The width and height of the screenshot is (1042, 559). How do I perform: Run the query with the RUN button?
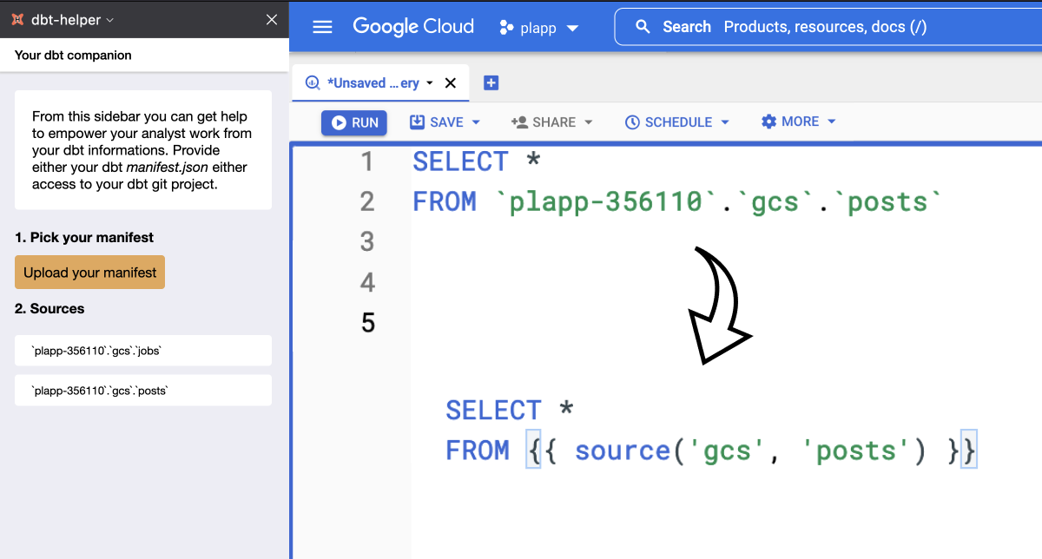coord(354,122)
